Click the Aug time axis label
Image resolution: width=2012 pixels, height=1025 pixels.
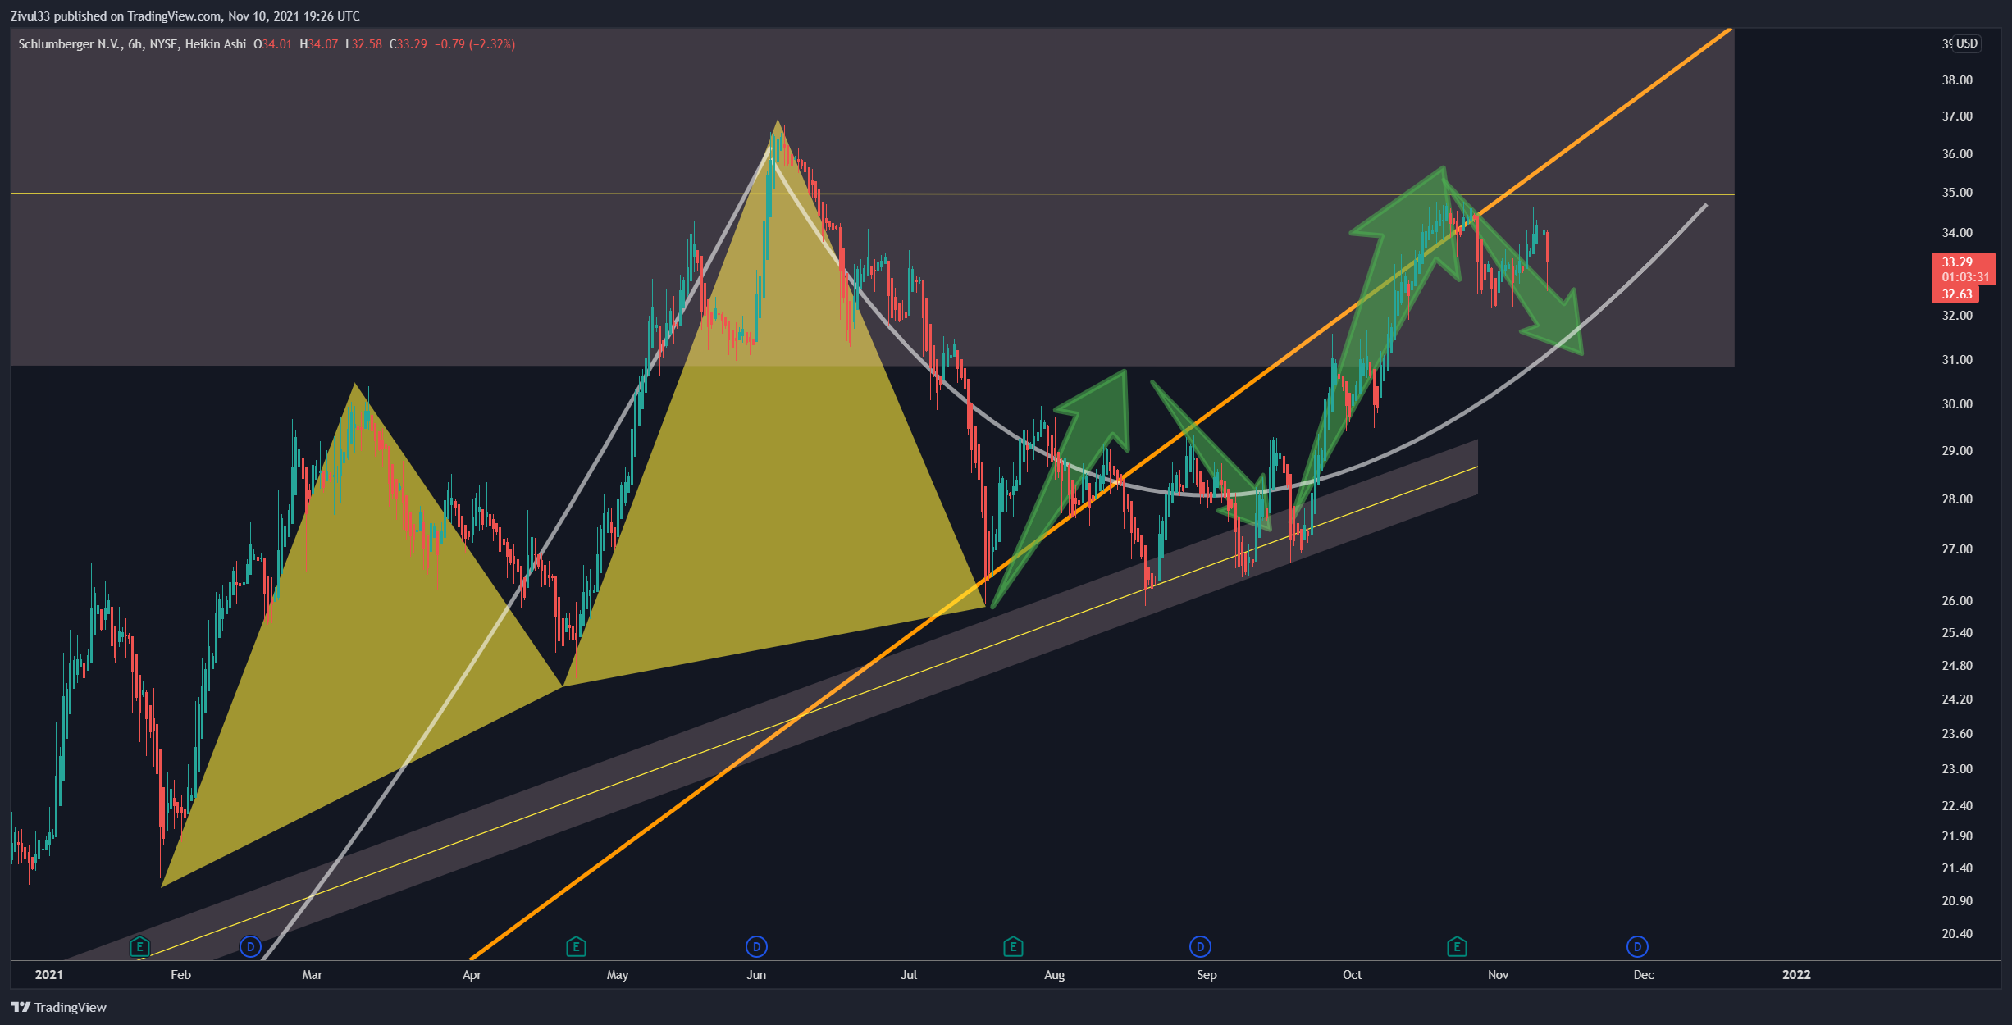(x=1054, y=975)
